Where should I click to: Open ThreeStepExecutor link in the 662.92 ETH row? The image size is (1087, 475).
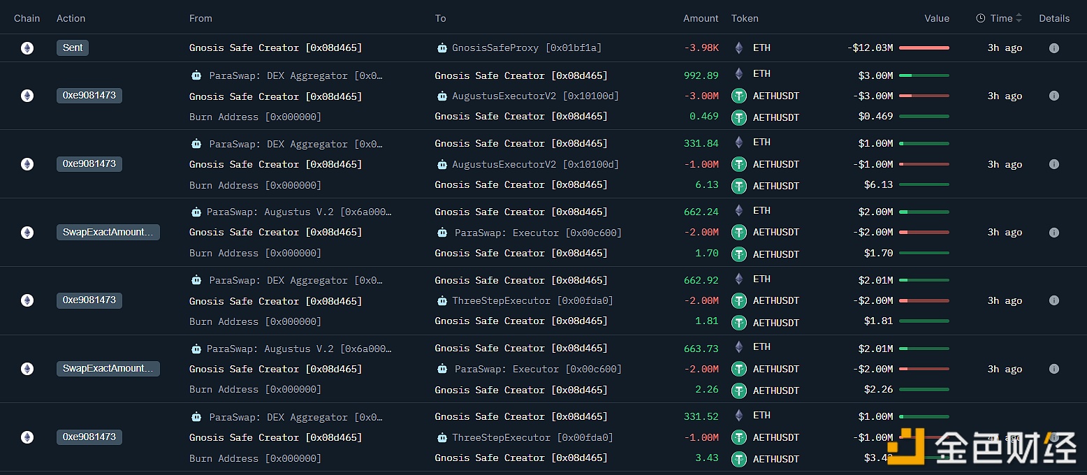coord(532,300)
